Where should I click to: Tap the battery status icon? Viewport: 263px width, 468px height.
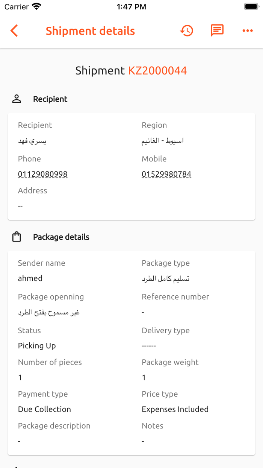pyautogui.click(x=251, y=6)
